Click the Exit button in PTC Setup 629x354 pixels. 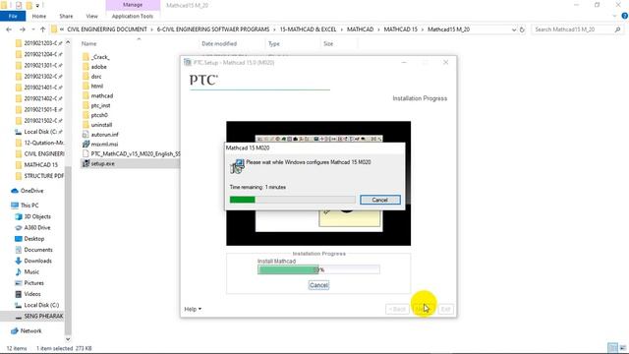(446, 309)
